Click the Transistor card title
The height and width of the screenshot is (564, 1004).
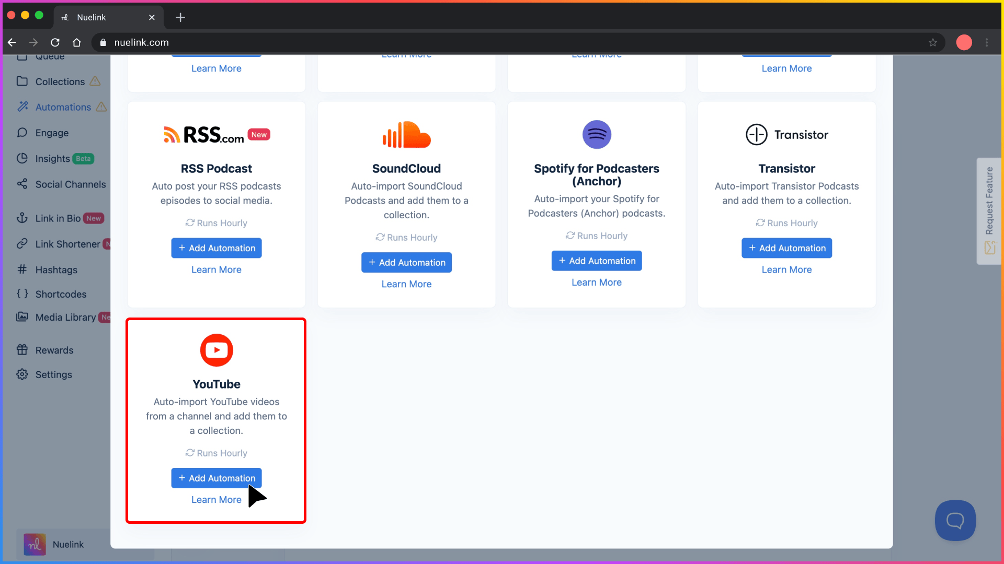[x=786, y=168]
